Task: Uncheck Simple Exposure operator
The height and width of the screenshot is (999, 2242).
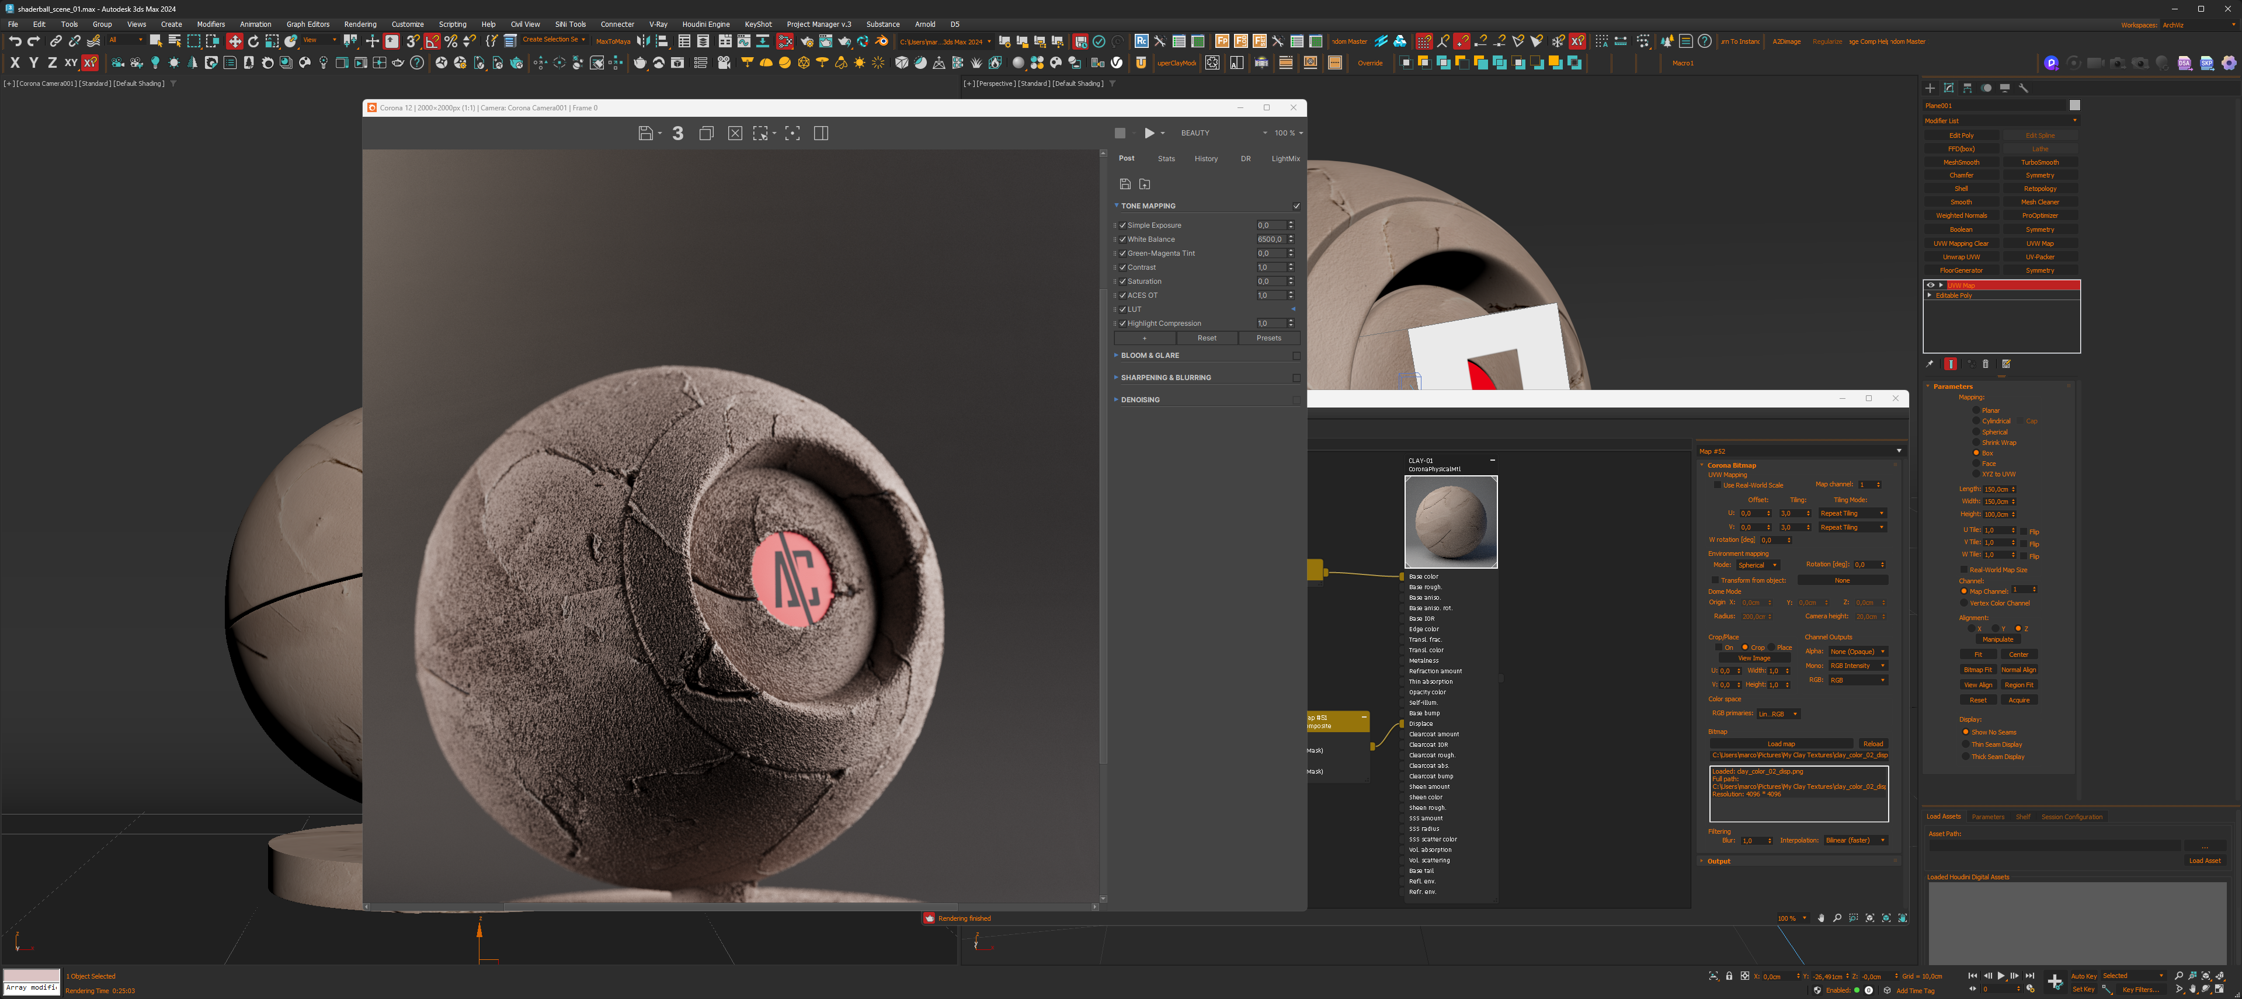Action: coord(1122,225)
